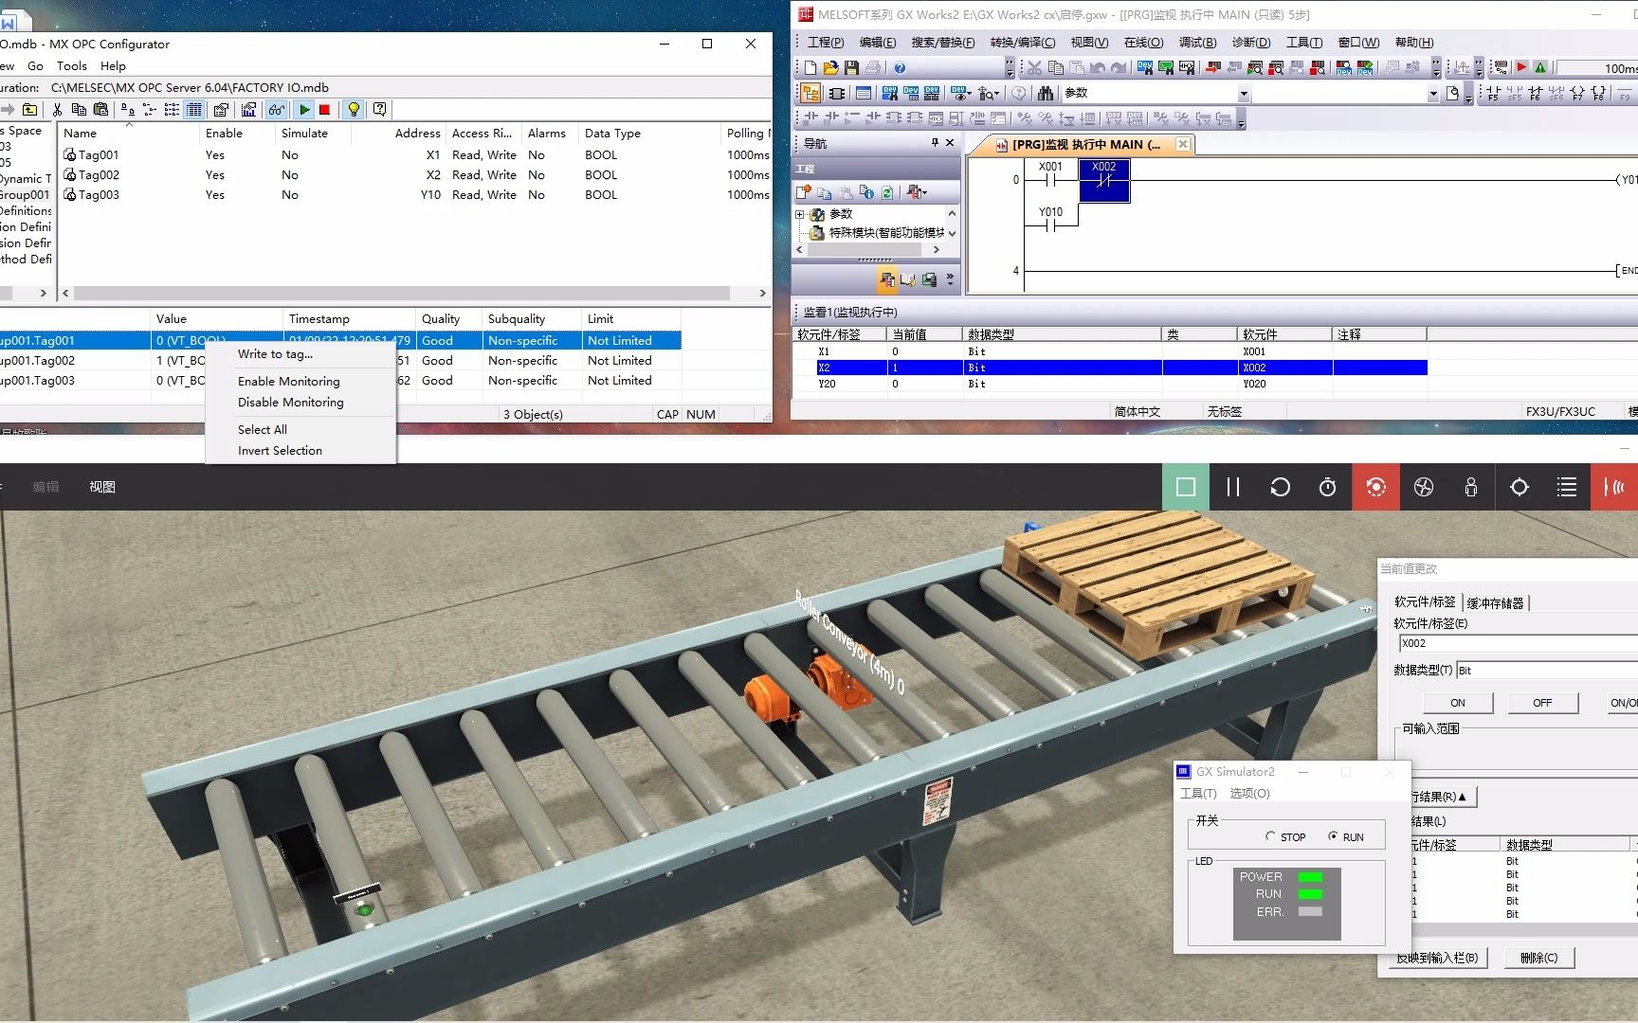Stop the Factory IO simulation
This screenshot has width=1638, height=1023.
coord(1185,487)
